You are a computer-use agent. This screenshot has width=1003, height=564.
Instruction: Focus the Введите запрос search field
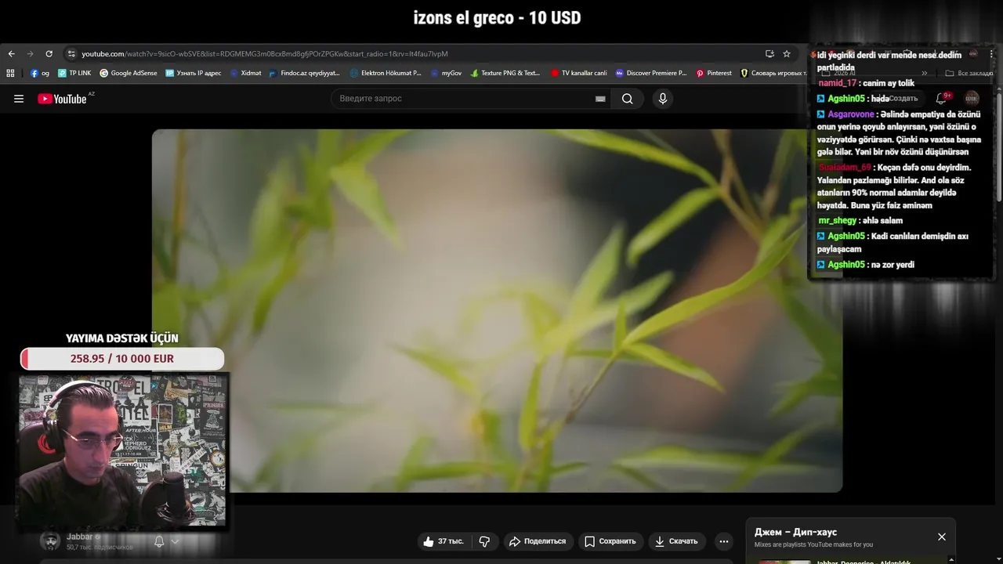click(462, 99)
